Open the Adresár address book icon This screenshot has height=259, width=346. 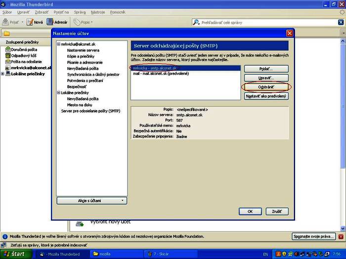50,22
